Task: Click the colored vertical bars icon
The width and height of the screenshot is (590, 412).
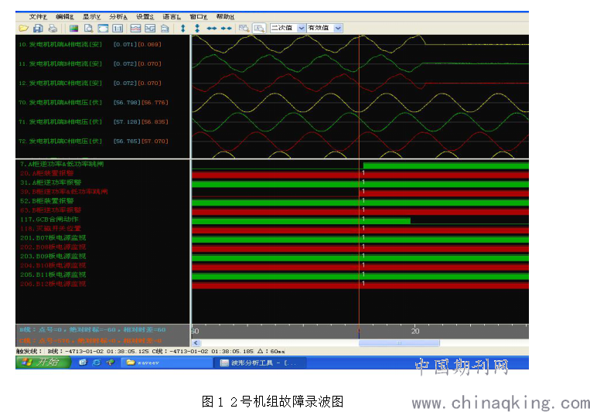Action: coord(73,29)
